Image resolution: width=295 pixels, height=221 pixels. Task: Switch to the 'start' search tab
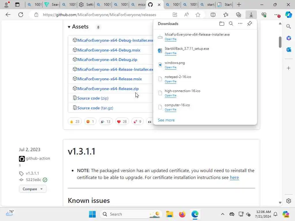207,5
